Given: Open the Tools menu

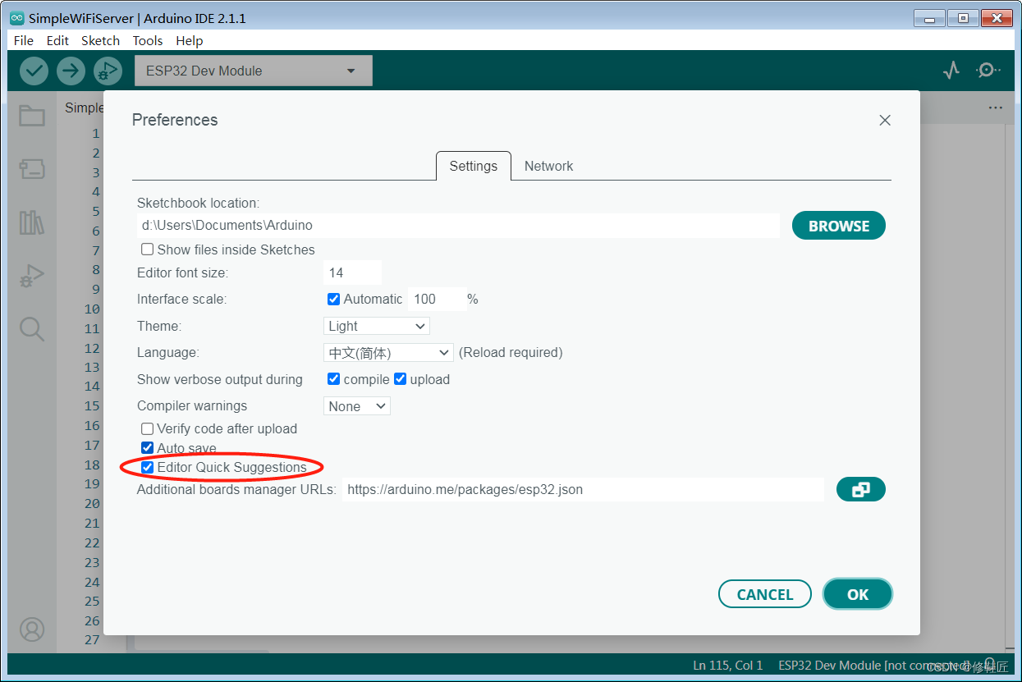Looking at the screenshot, I should click(x=147, y=40).
